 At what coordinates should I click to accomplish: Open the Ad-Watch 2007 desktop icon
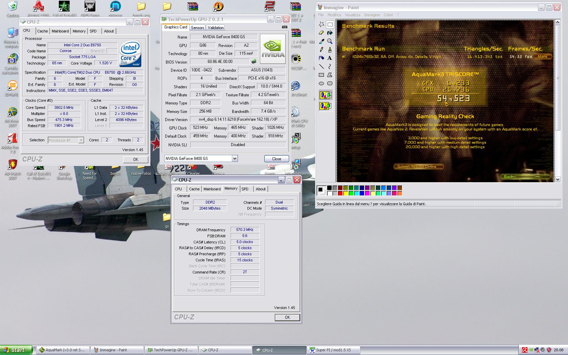(13, 169)
